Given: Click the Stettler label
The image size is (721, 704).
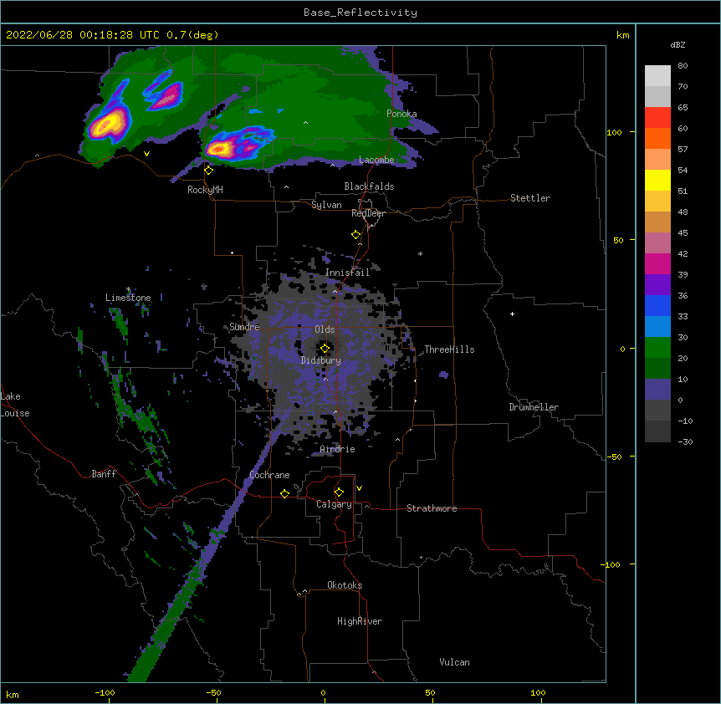Looking at the screenshot, I should 530,198.
